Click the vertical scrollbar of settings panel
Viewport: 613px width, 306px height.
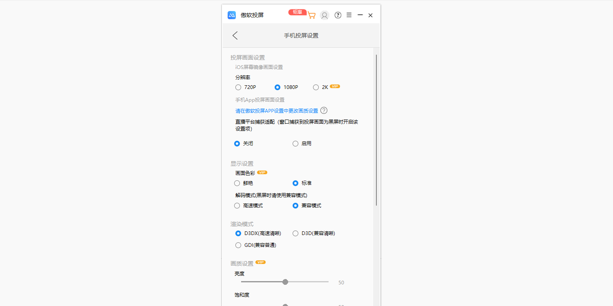pyautogui.click(x=376, y=130)
